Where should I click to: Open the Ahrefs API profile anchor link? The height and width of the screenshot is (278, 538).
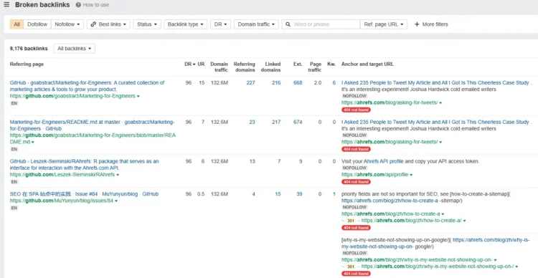pyautogui.click(x=384, y=161)
